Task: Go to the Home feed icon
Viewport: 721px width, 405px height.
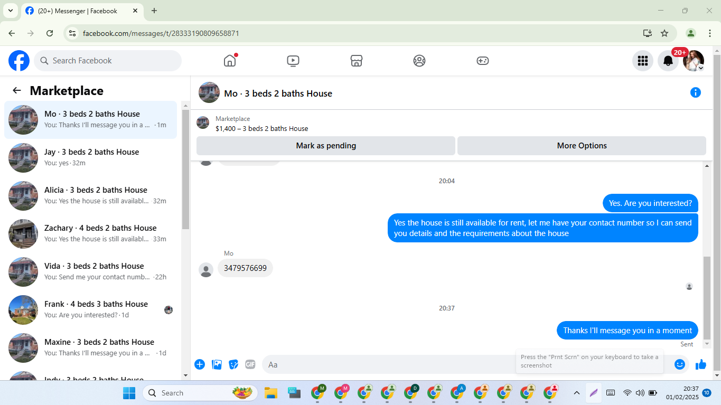Action: (x=230, y=61)
